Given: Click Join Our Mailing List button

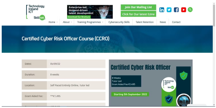Looking at the screenshot, I should (x=138, y=7).
